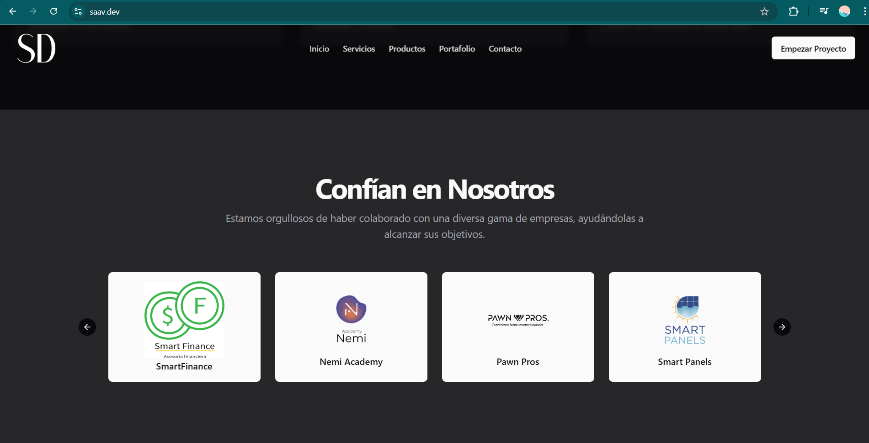Open the Servicios menu item
Screen dimensions: 869x443
point(359,49)
